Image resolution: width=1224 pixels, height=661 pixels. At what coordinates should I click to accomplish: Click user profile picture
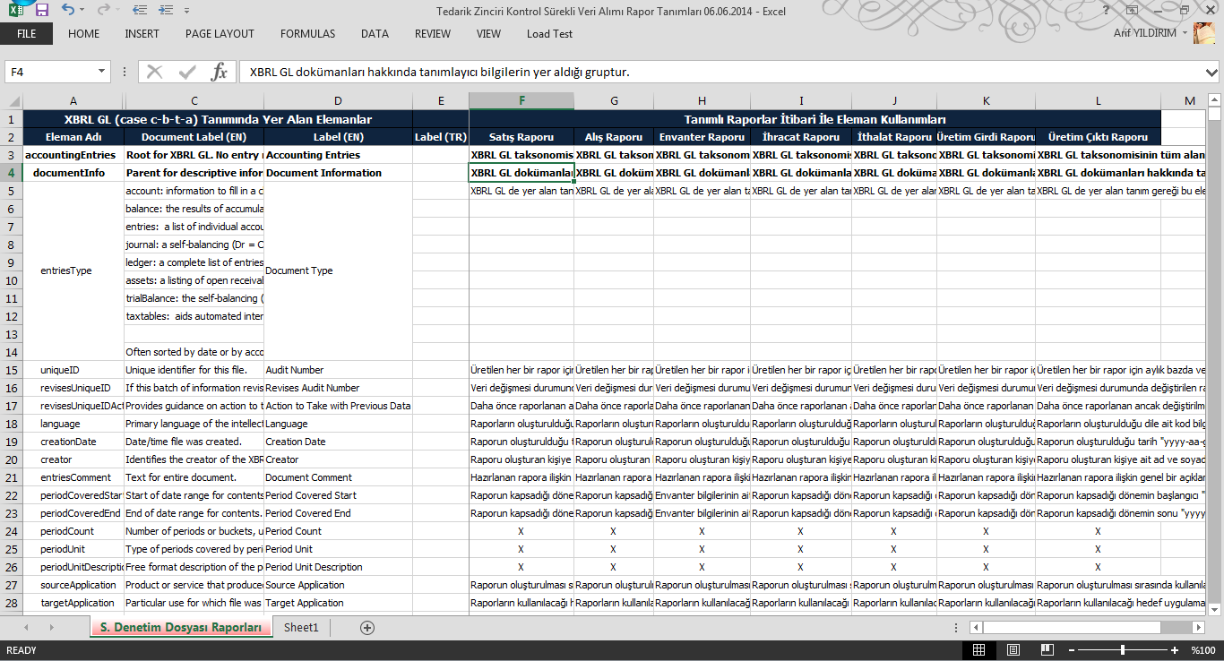tap(1204, 34)
